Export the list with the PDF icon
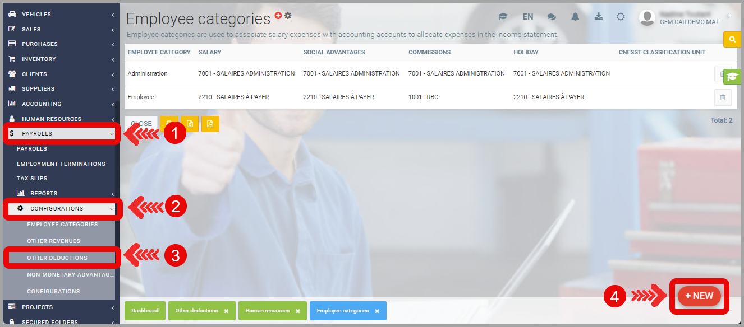This screenshot has width=744, height=327. pos(210,124)
